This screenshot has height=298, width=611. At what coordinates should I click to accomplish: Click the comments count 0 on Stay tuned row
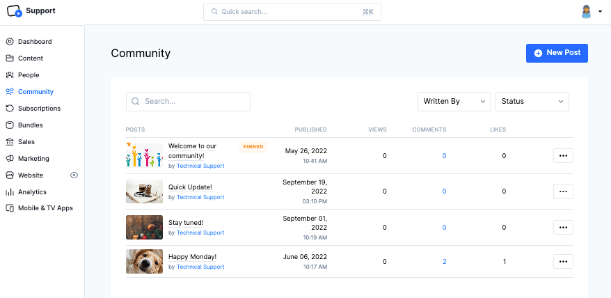tap(444, 228)
